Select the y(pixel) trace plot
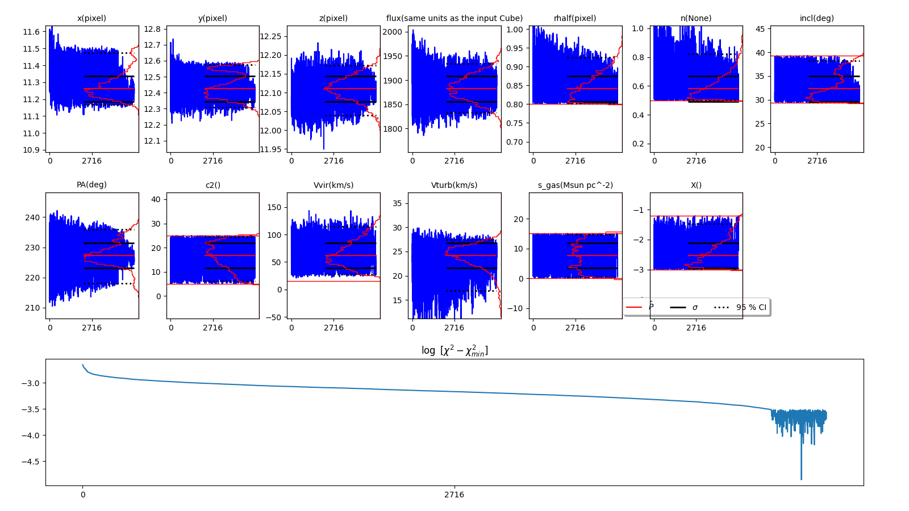909x511 pixels. click(212, 89)
